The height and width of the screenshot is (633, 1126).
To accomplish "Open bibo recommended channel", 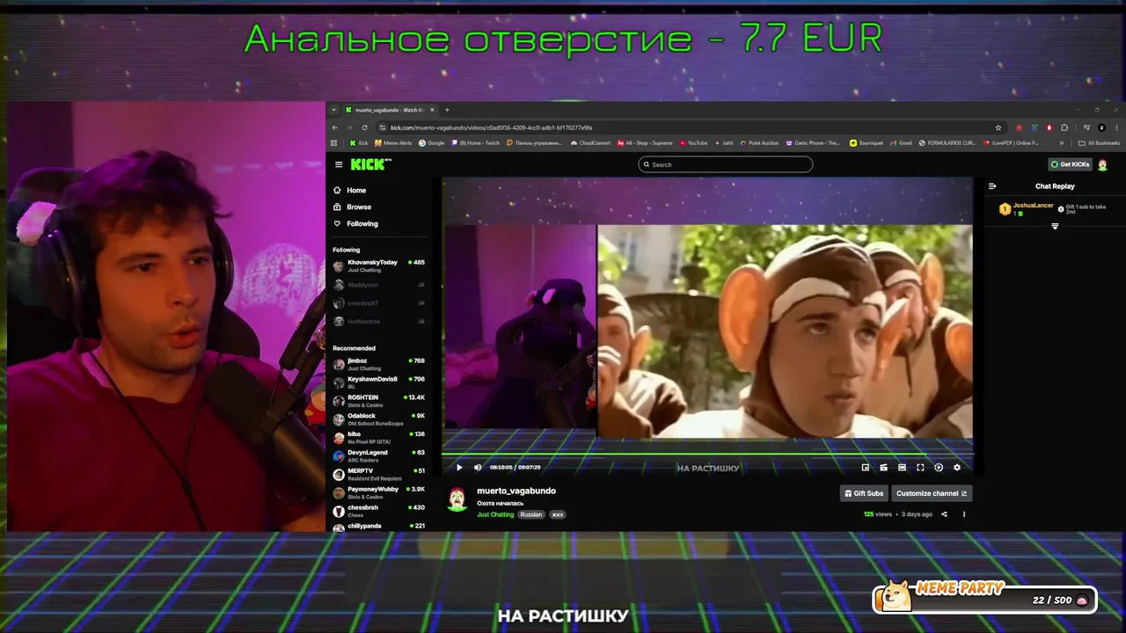I will pos(378,437).
